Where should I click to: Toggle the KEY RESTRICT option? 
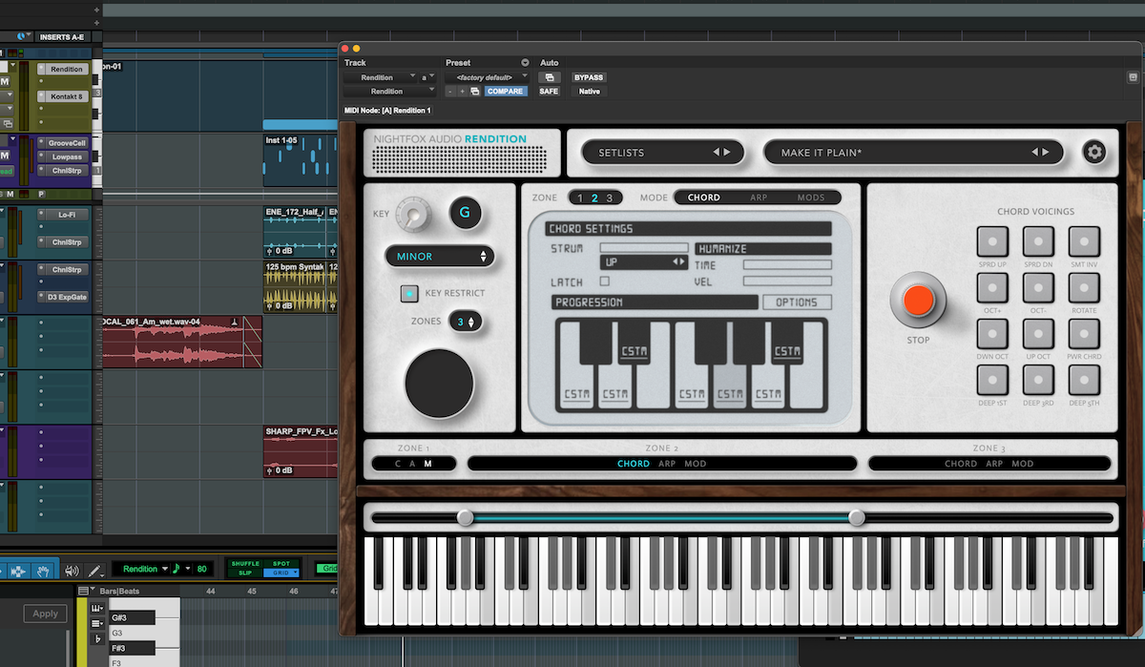coord(409,293)
